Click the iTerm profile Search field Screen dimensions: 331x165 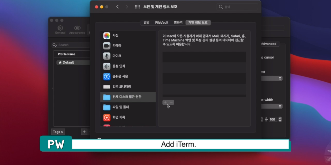point(71,45)
